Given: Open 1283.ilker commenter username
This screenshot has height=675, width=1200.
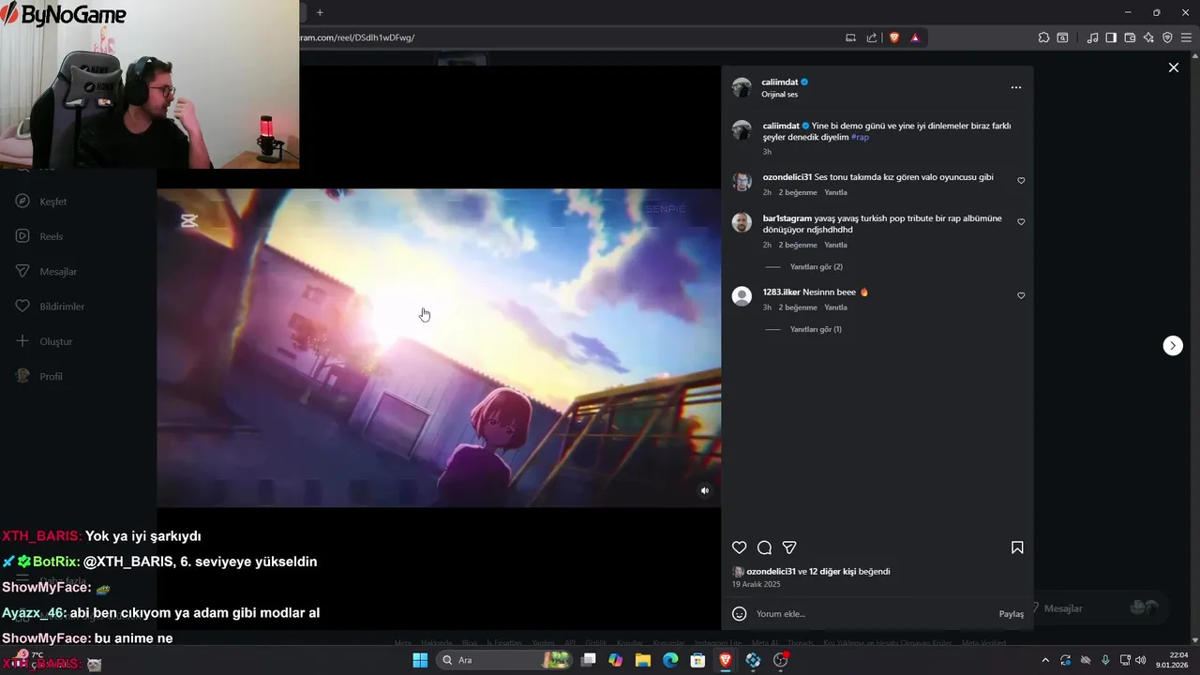Looking at the screenshot, I should (781, 292).
